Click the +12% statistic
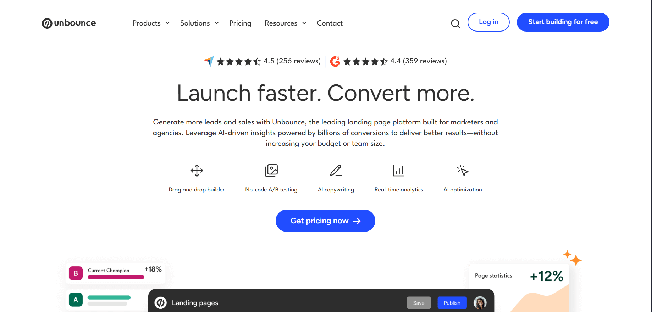This screenshot has height=312, width=652. [x=546, y=276]
